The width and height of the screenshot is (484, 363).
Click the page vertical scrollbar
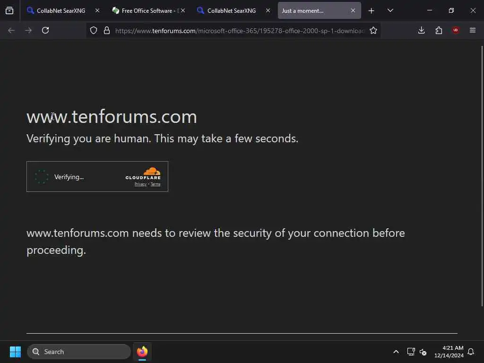point(482,176)
